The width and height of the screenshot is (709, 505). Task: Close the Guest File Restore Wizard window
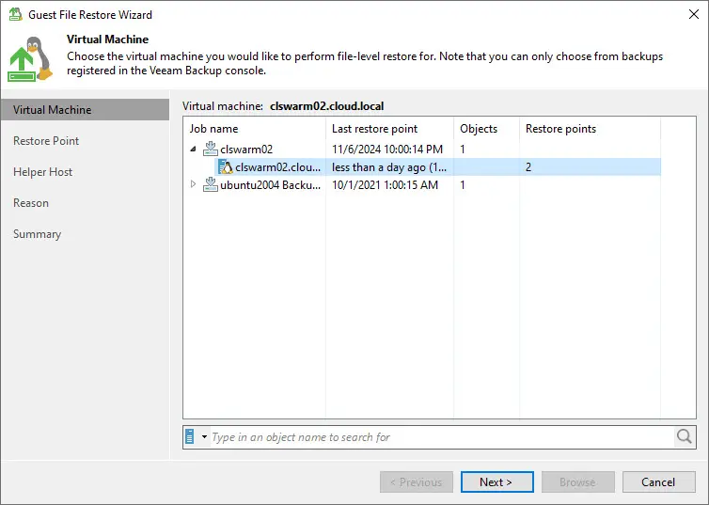(694, 14)
